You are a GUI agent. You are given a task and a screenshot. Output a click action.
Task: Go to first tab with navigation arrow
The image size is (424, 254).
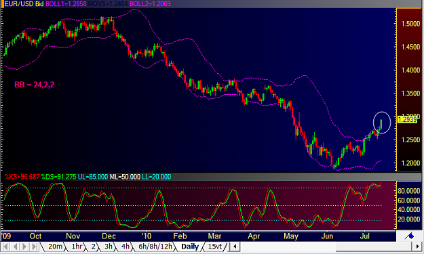pyautogui.click(x=5, y=247)
